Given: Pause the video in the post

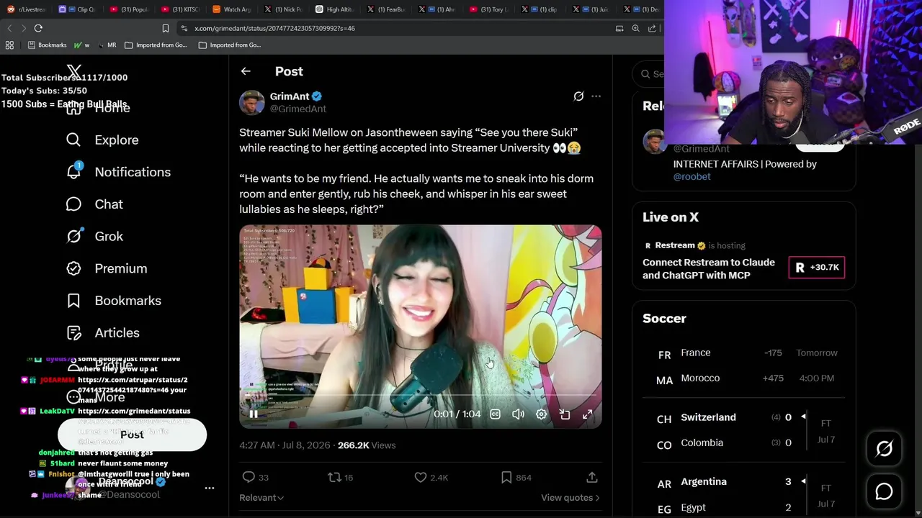Looking at the screenshot, I should 254,414.
